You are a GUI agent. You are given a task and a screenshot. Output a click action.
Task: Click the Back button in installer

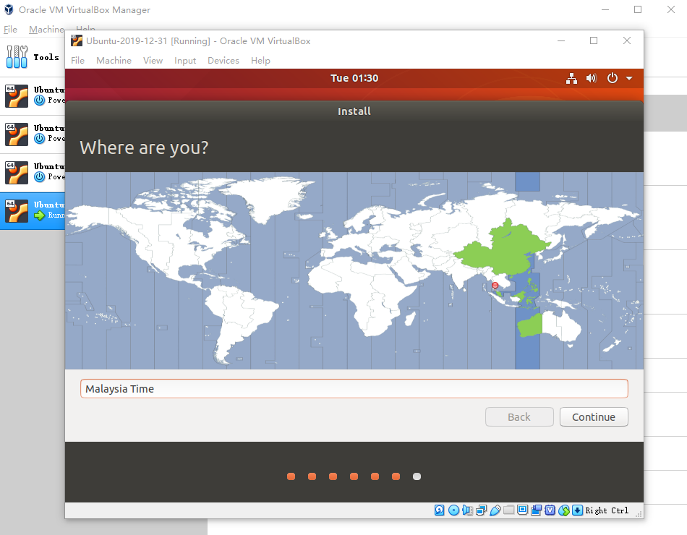pos(519,416)
